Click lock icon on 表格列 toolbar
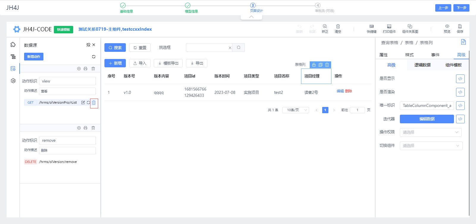This screenshot has width=476, height=224. tap(314, 65)
